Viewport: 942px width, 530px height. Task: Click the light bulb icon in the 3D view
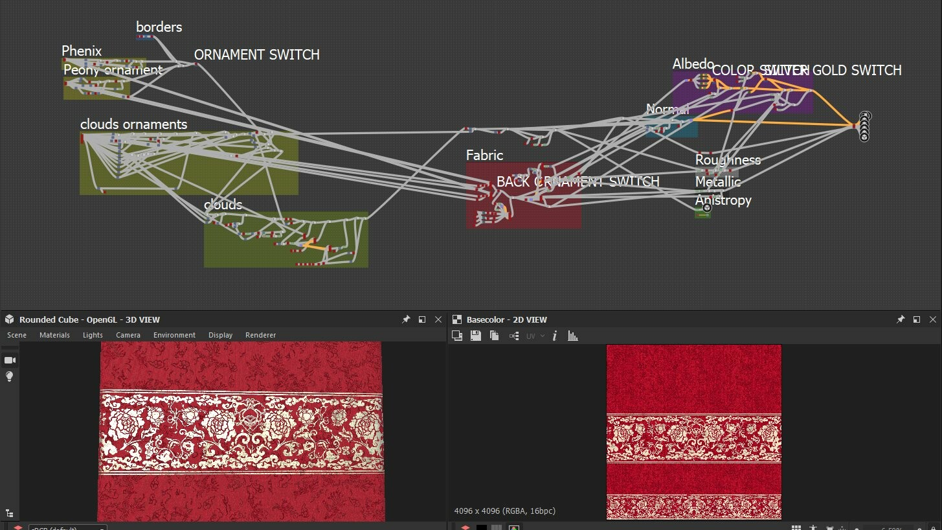pyautogui.click(x=9, y=376)
